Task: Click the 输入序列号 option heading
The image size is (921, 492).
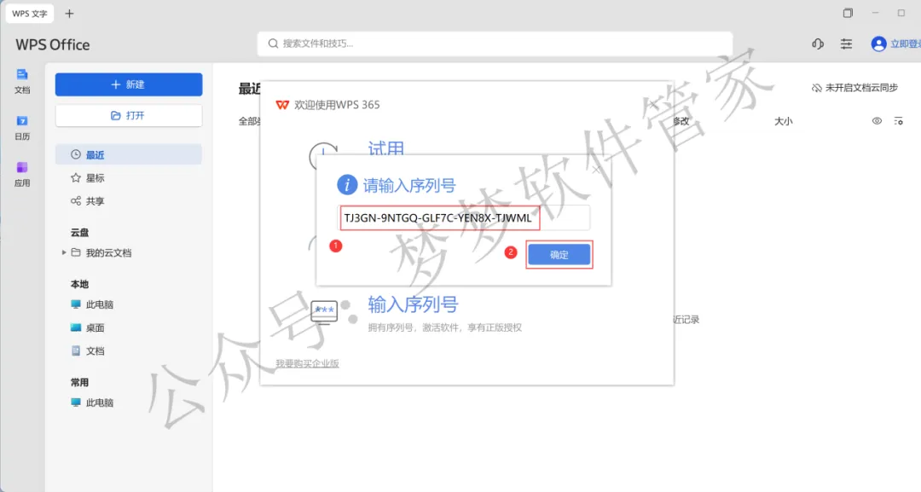Action: click(413, 304)
